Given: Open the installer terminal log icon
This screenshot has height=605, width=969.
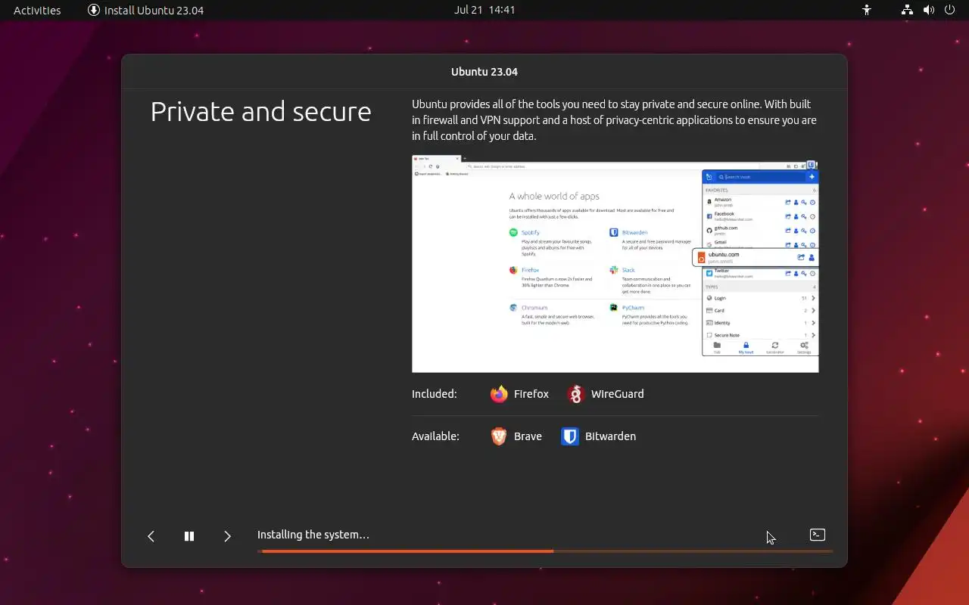Looking at the screenshot, I should click(818, 535).
